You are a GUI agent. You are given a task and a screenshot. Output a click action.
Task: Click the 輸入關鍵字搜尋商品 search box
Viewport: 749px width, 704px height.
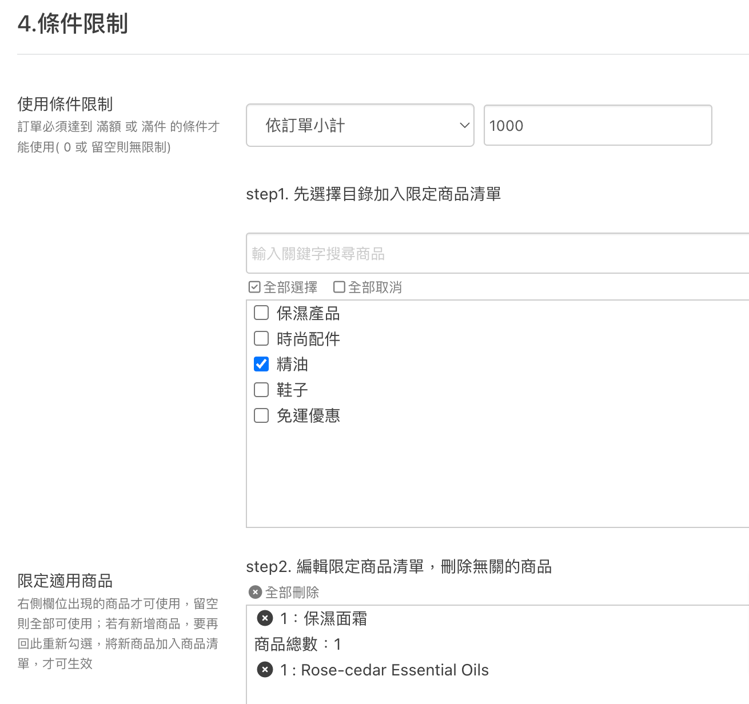pos(497,253)
